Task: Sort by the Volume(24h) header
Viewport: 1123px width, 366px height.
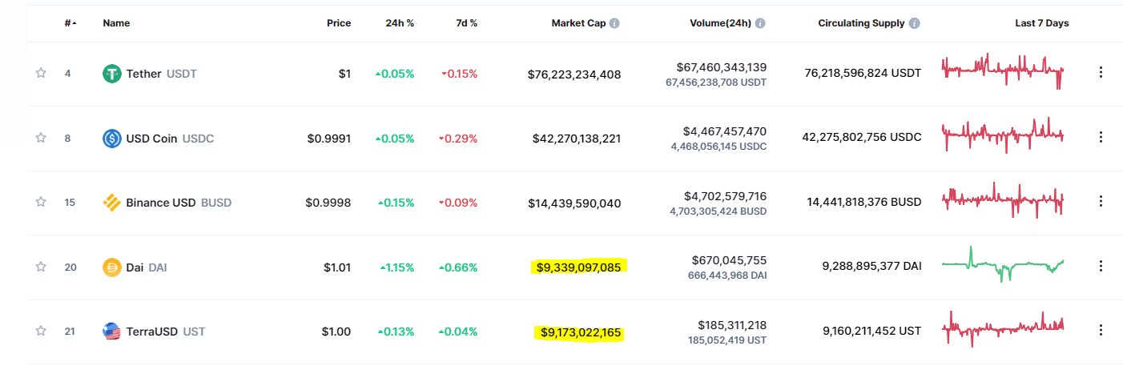Action: click(x=720, y=23)
